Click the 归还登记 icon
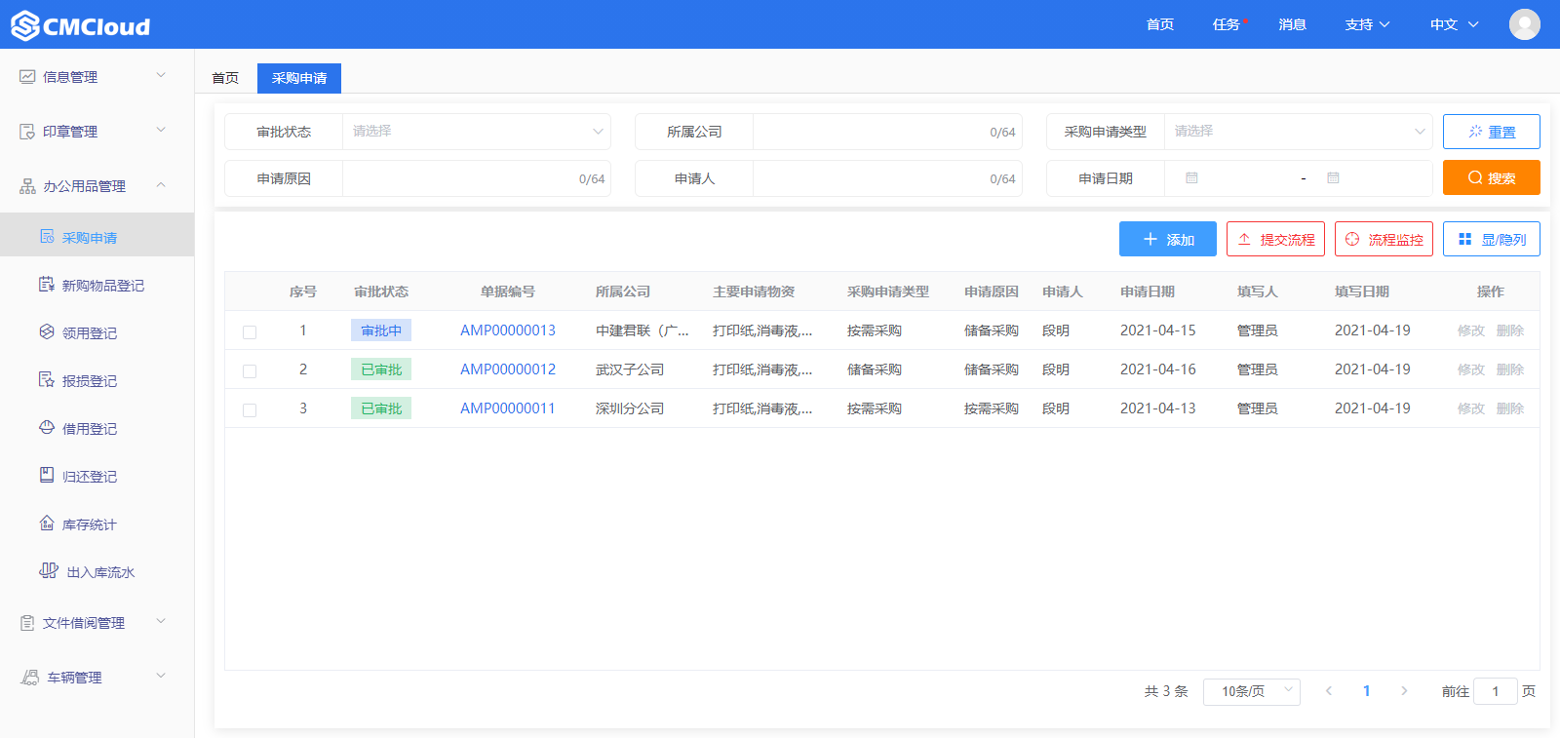The width and height of the screenshot is (1560, 738). (x=47, y=475)
